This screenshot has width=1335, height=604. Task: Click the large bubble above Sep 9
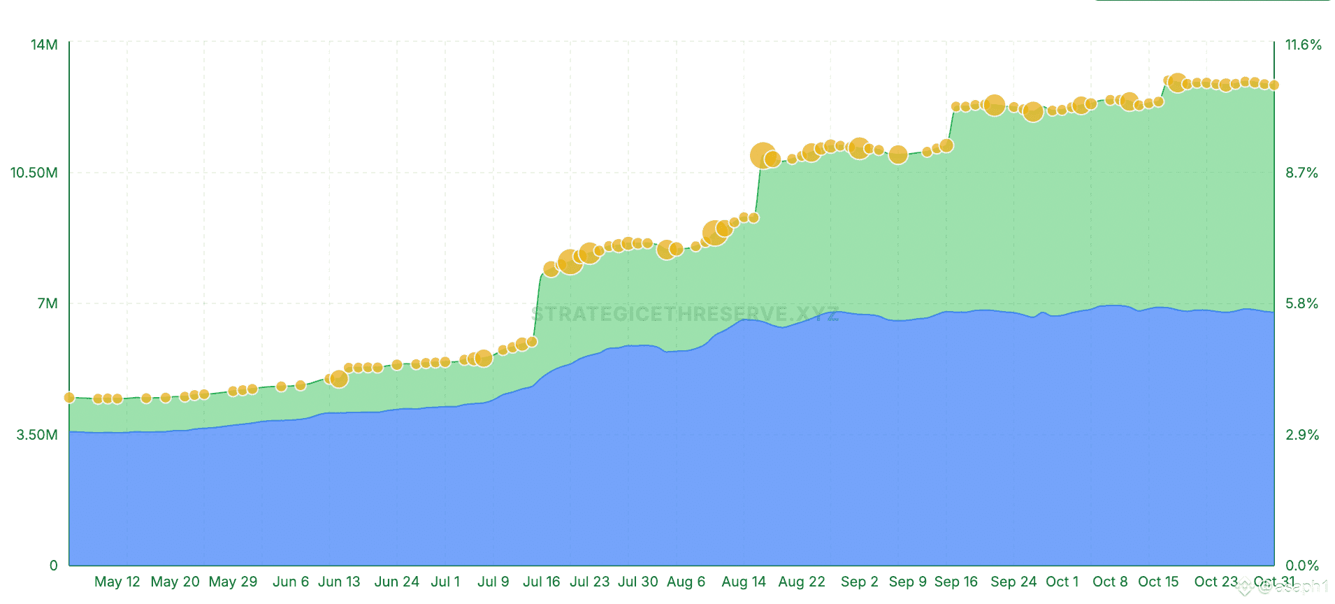pyautogui.click(x=898, y=154)
